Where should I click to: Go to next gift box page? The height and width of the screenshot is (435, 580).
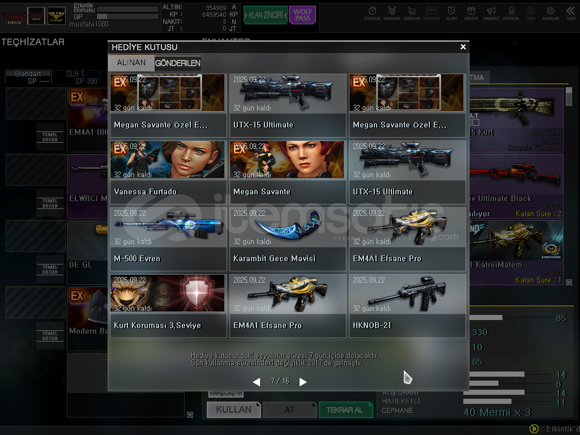pyautogui.click(x=303, y=382)
